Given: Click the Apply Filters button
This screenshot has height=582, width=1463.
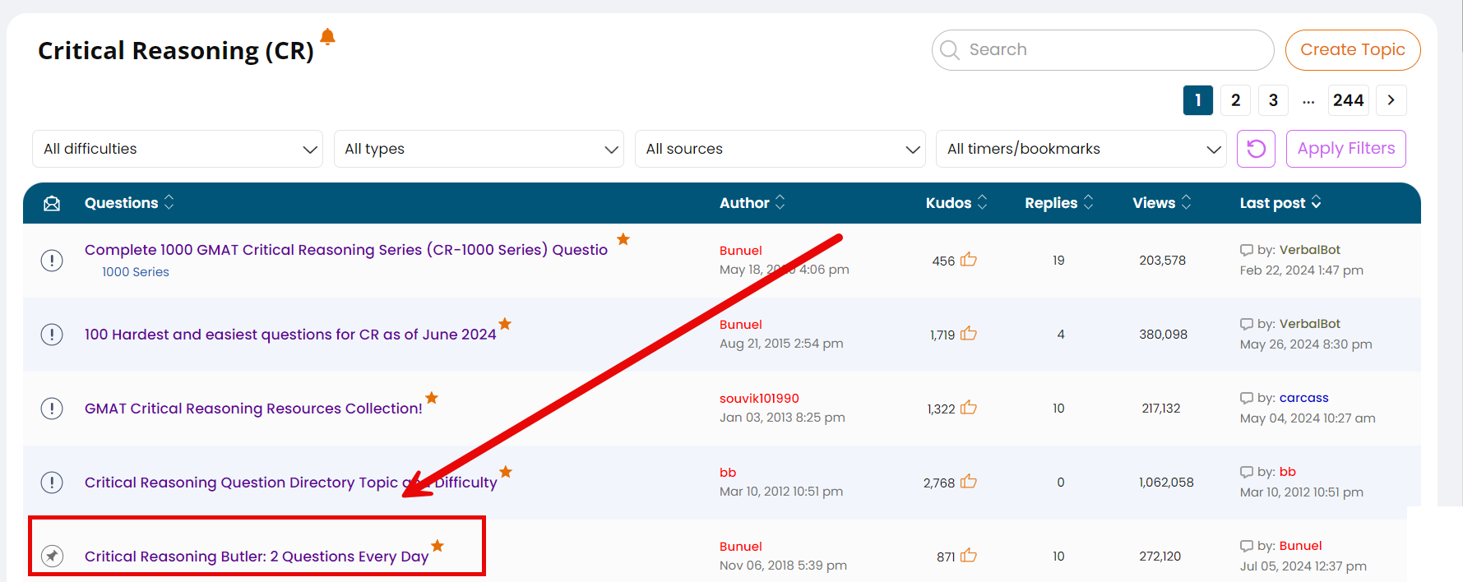Looking at the screenshot, I should 1345,149.
